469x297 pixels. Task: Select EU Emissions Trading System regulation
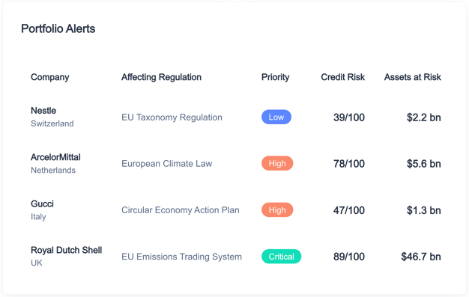pyautogui.click(x=181, y=257)
